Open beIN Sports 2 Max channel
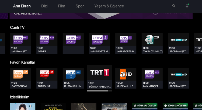This screenshot has height=110, width=202. click(126, 43)
